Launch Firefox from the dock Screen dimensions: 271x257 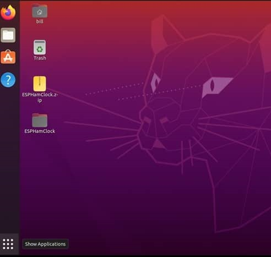coord(8,13)
